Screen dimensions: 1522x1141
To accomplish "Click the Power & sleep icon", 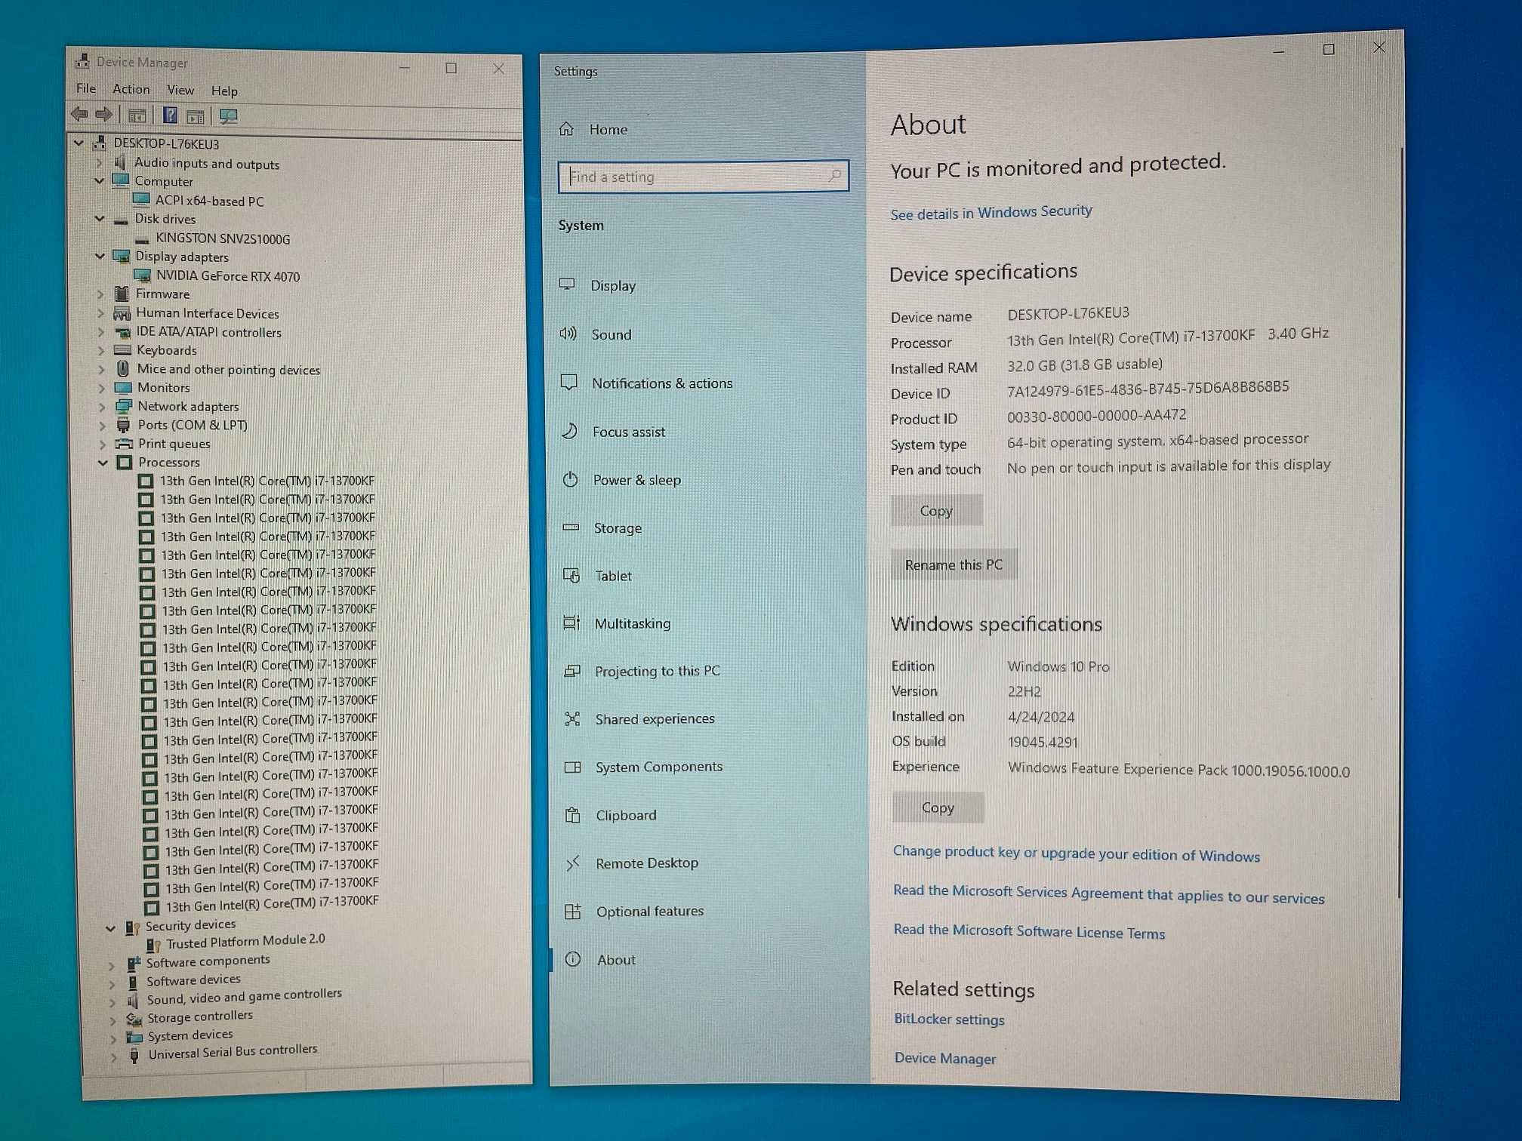I will 570,479.
